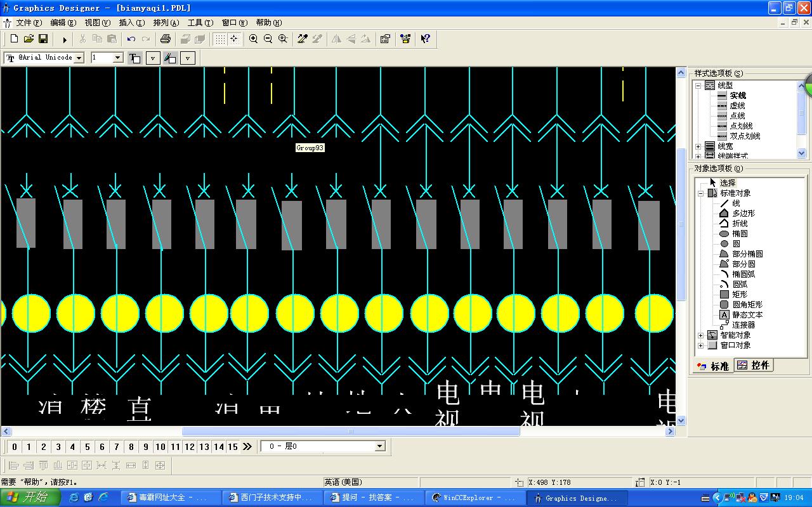
Task: Select the 矩形 rectangle object
Action: [x=740, y=295]
